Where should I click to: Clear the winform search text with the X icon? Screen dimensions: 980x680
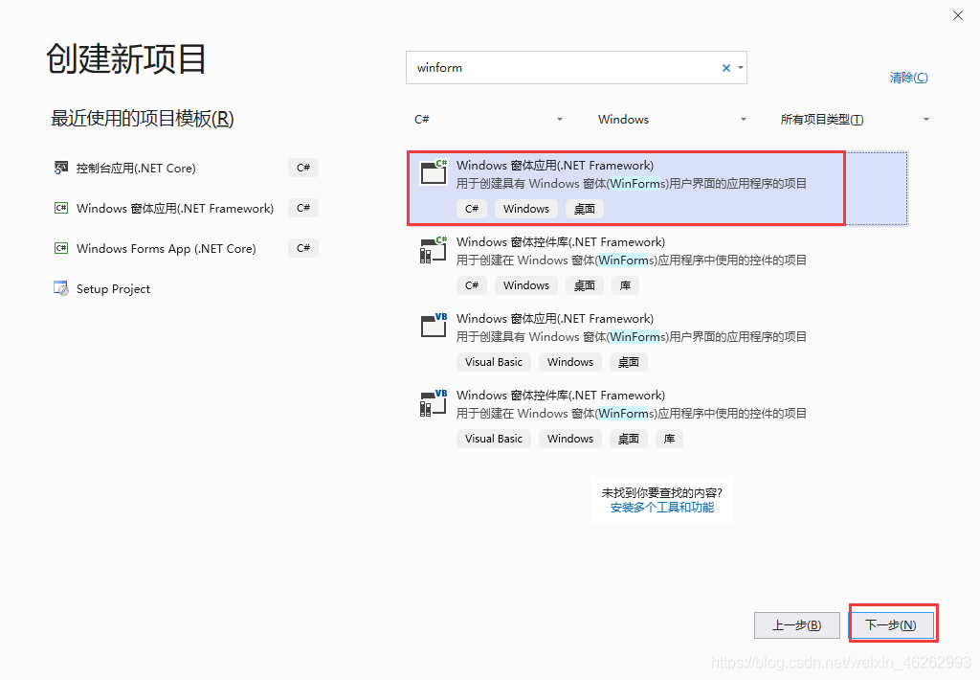click(726, 68)
